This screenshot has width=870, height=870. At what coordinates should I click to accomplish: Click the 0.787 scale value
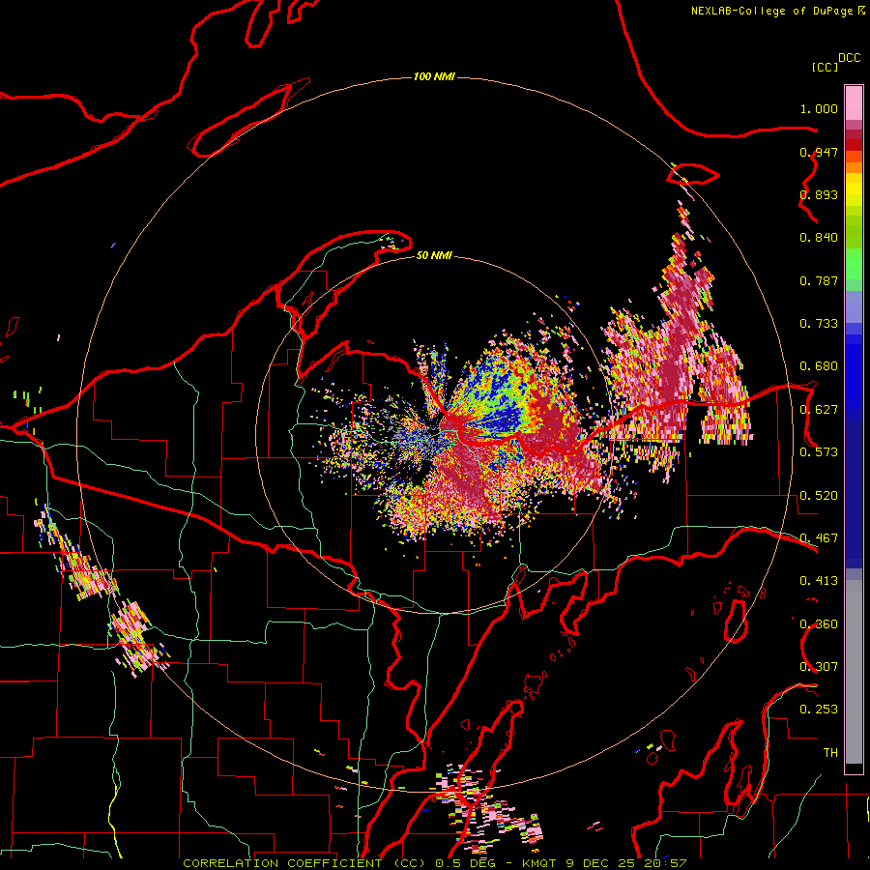tap(819, 280)
